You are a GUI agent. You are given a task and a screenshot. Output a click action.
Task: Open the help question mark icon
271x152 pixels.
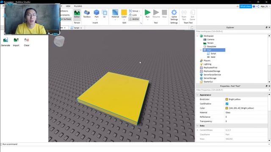(254, 6)
